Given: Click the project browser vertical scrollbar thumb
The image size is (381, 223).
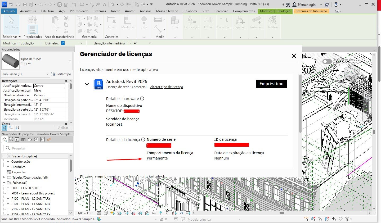Looking at the screenshot, I should 71,165.
